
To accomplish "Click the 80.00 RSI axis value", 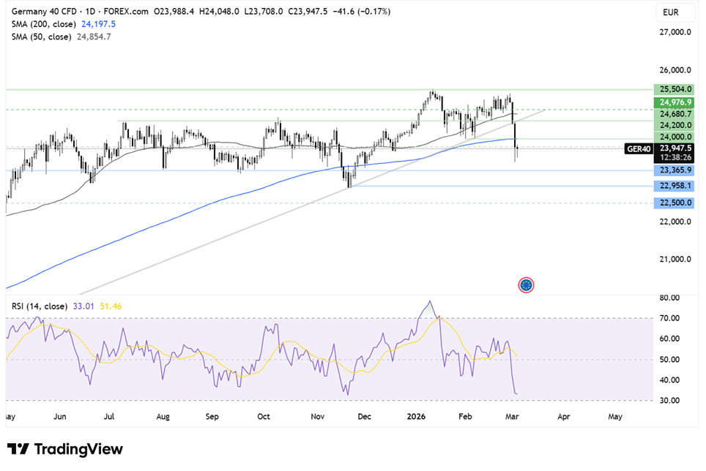I will 669,298.
